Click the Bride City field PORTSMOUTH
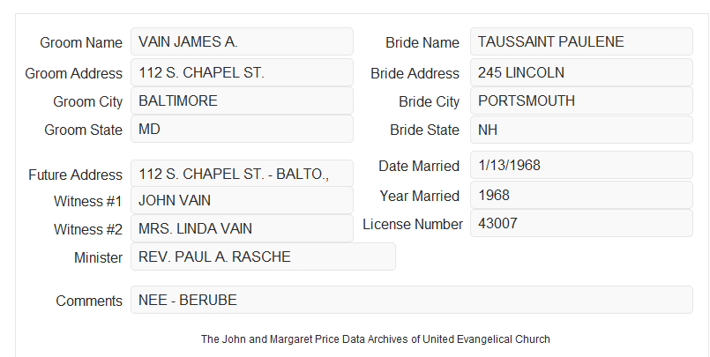The width and height of the screenshot is (710, 357). [581, 100]
